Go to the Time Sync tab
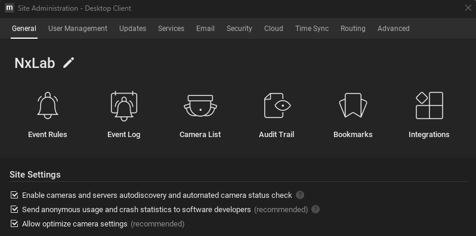This screenshot has height=236, width=476. pyautogui.click(x=312, y=29)
